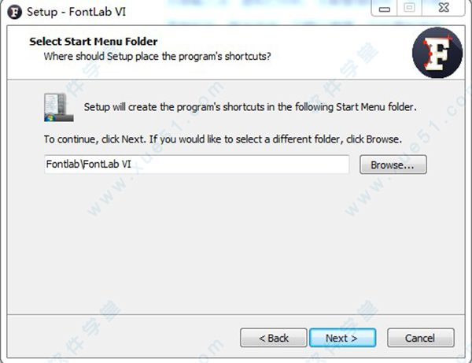Click the Windows flag on the Start Menu icon
The image size is (472, 363).
(50, 118)
